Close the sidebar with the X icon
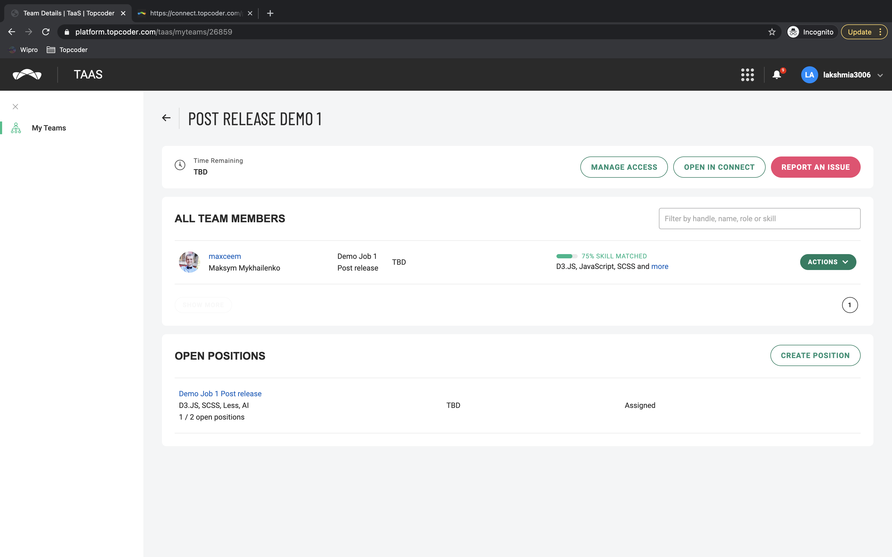892x557 pixels. (15, 106)
